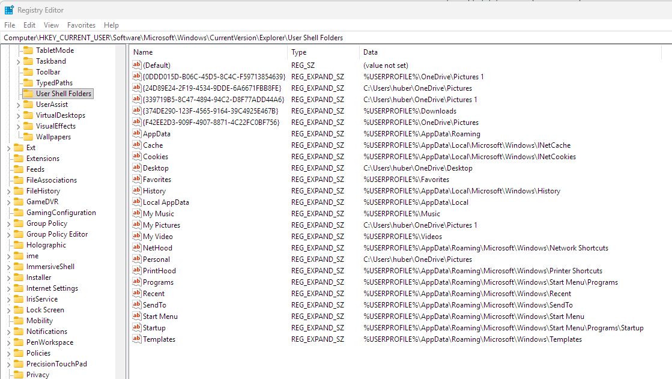Click data cell C:\Users\huber\OneDrive\Desktop
Screen dimensions: 672x379
pos(417,168)
